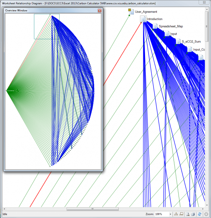The image size is (211, 218).
Task: Click the horizontal scrollbar right arrow
Action: click(203, 209)
